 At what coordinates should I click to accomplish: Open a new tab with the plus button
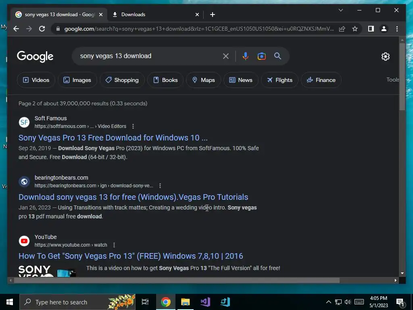click(x=213, y=15)
